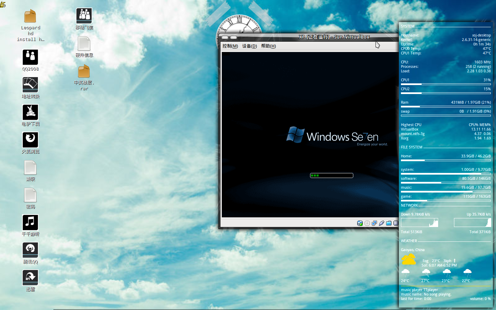
Task: Click the Windows Seven boot progress bar
Action: 332,176
